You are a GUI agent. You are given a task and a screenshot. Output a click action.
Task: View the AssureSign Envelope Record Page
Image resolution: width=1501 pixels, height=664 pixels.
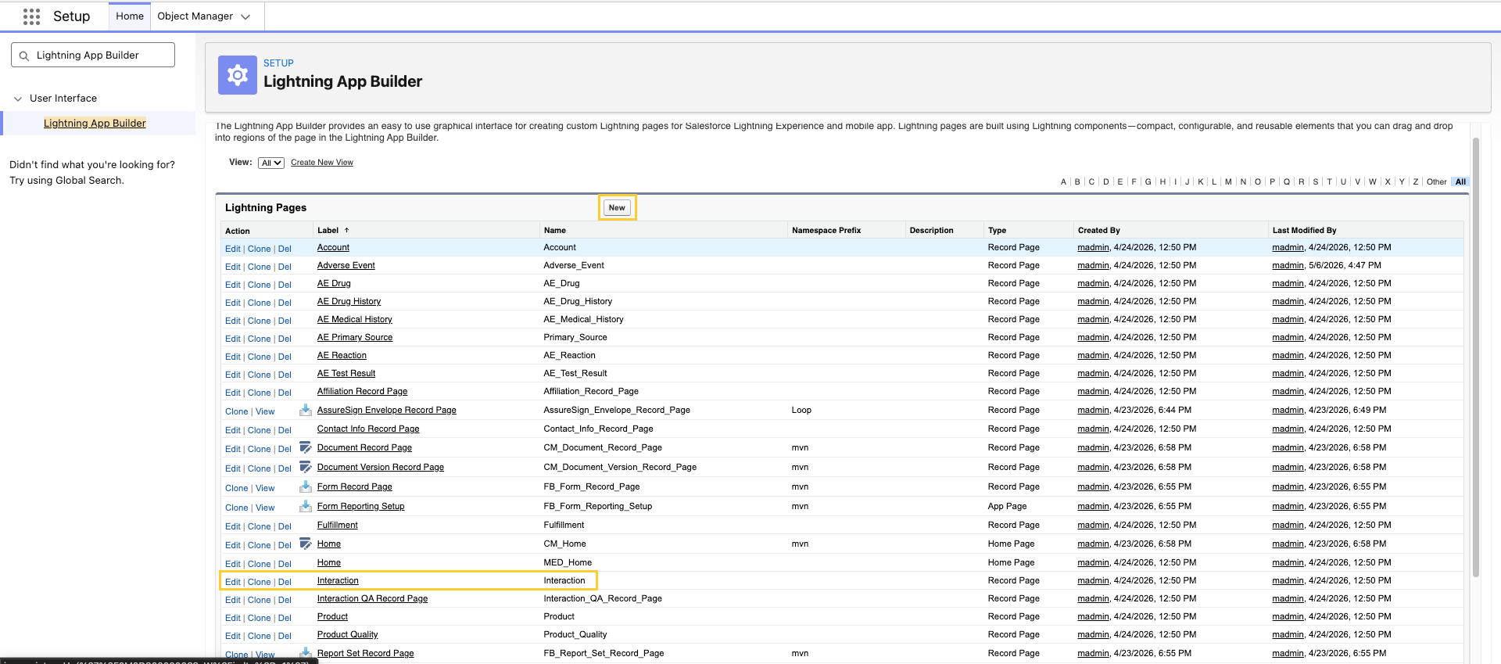[x=265, y=411]
